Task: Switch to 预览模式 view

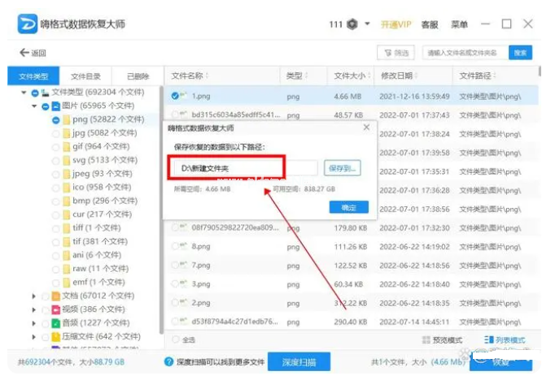Action: (442, 340)
